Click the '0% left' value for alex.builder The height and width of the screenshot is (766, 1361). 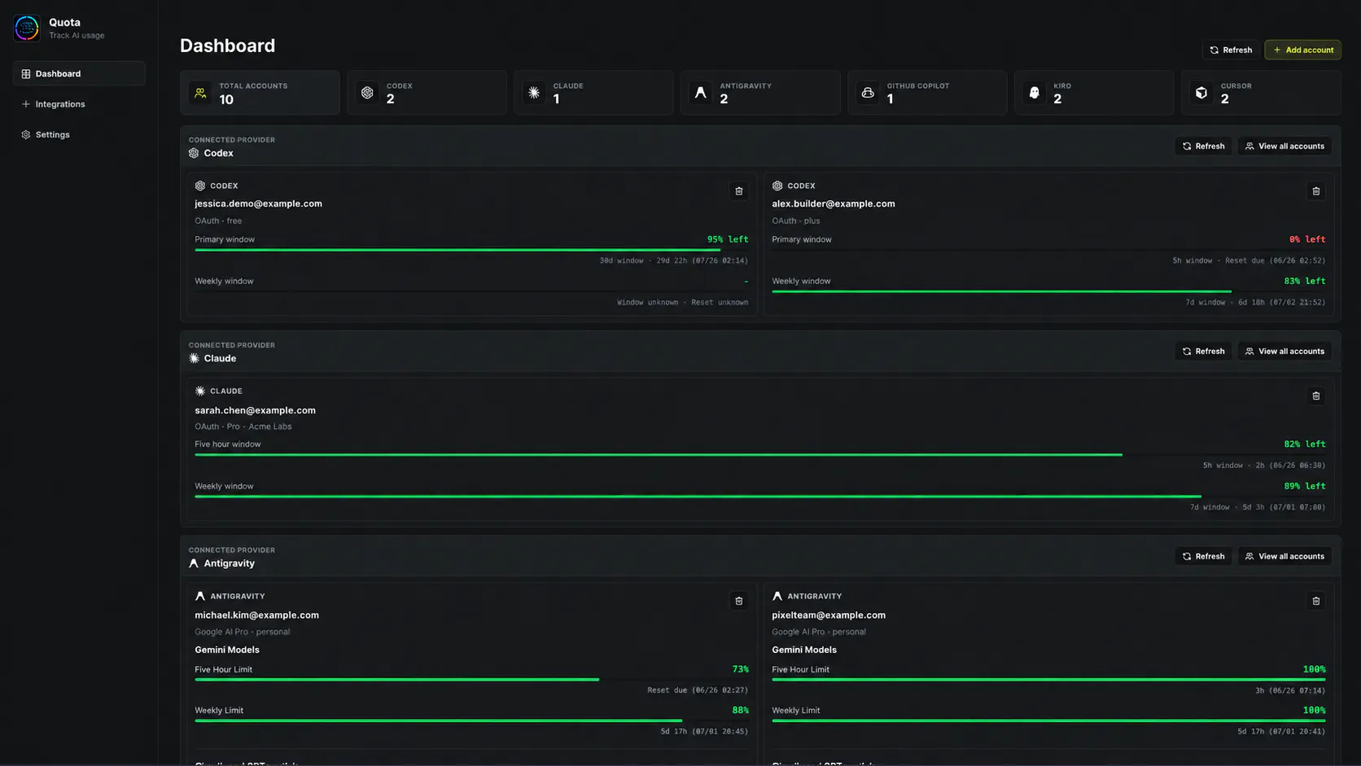coord(1307,239)
